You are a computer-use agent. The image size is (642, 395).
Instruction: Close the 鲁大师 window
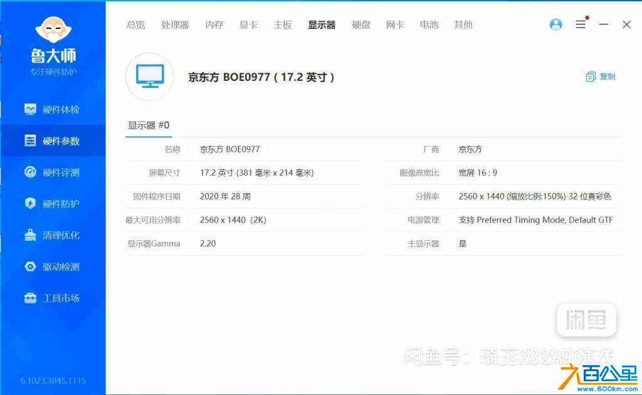coord(626,24)
